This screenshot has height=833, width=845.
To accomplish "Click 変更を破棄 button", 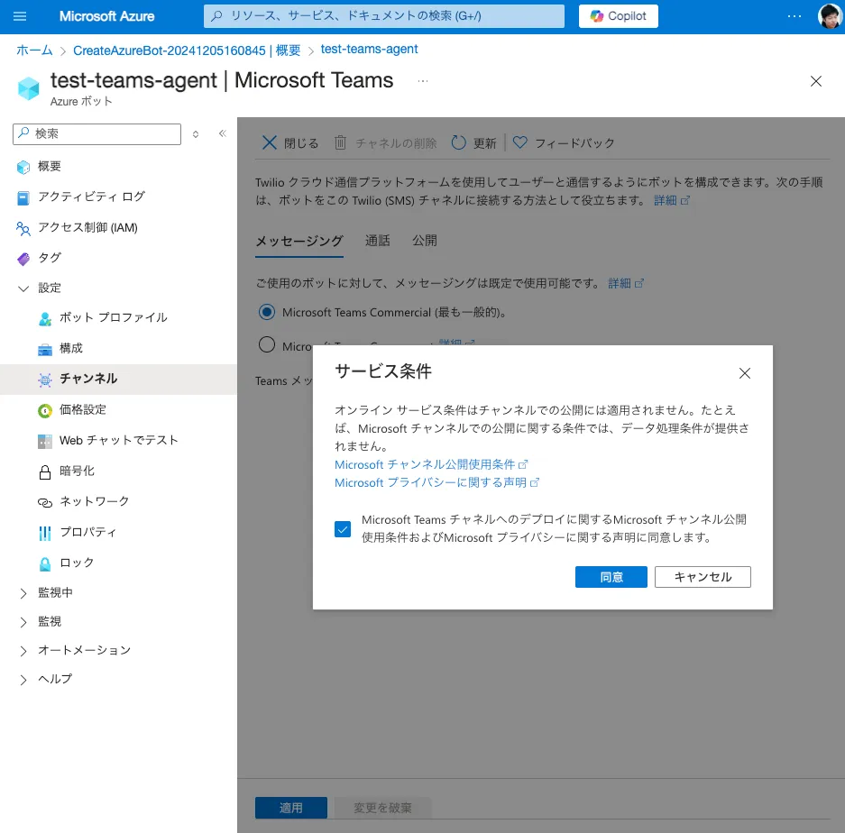I will point(382,808).
